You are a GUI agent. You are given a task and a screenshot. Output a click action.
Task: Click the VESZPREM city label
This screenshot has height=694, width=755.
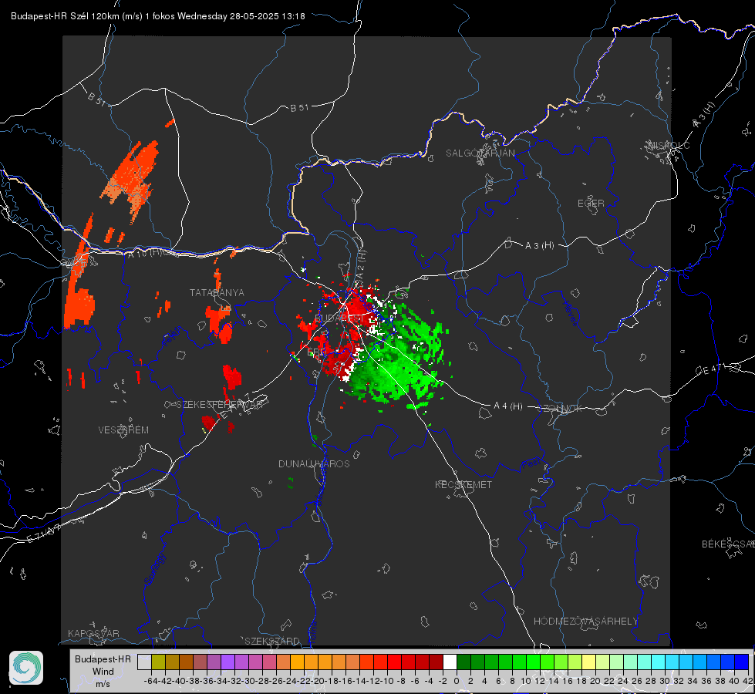123,430
